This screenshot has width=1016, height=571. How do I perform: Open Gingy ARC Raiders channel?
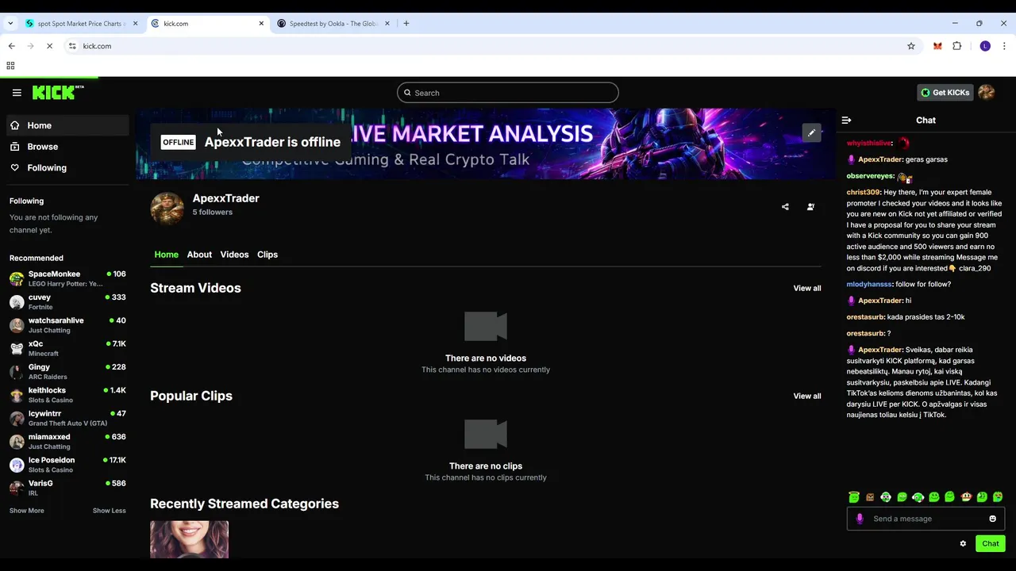(67, 371)
